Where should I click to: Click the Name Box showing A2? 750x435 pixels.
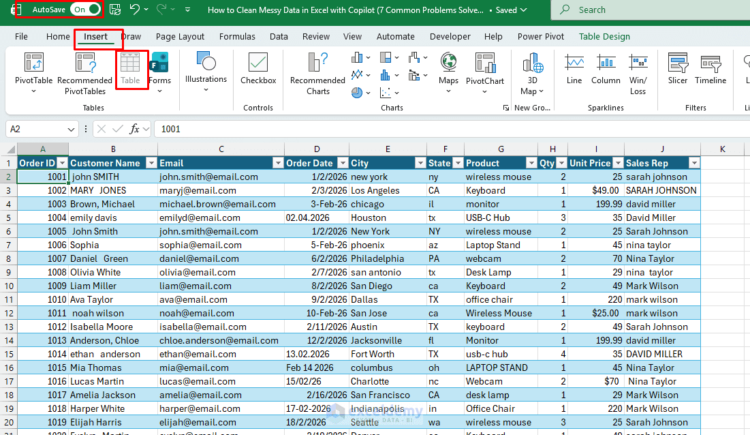35,130
